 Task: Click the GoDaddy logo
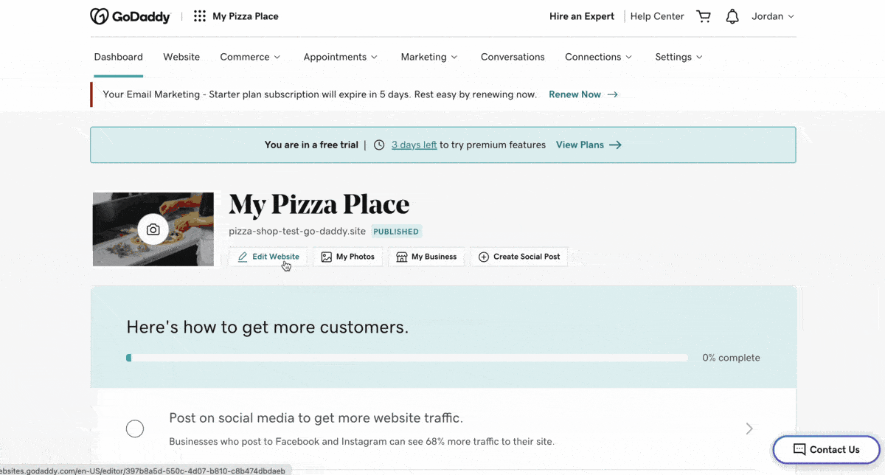tap(130, 16)
